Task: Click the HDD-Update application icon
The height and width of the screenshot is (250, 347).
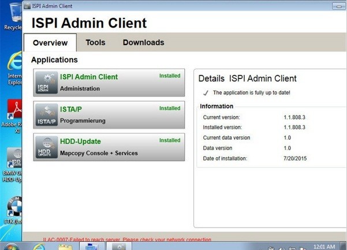Action: 46,147
